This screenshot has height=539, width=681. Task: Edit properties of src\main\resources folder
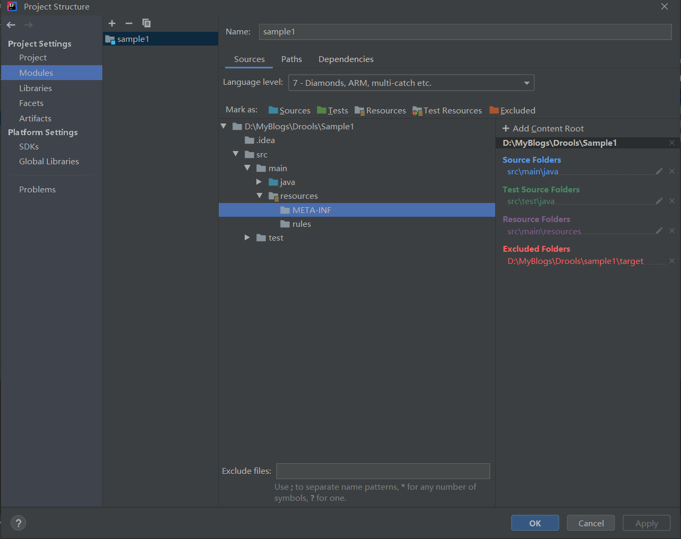pyautogui.click(x=659, y=231)
